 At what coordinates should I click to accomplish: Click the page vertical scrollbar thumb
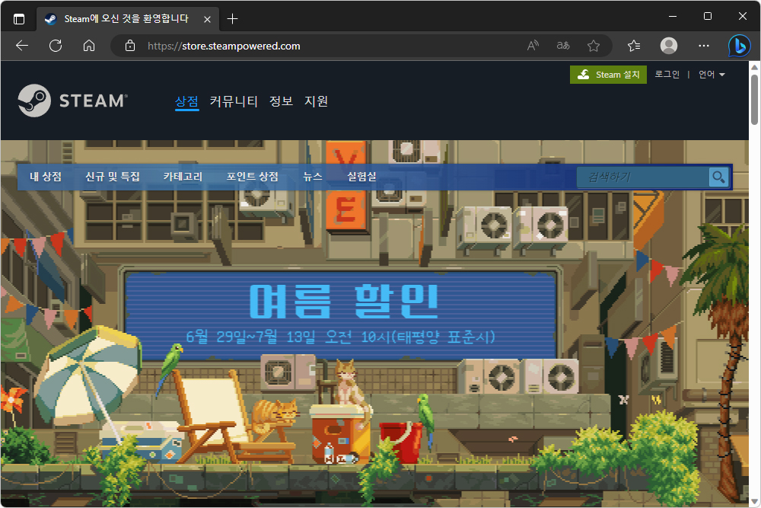[754, 100]
